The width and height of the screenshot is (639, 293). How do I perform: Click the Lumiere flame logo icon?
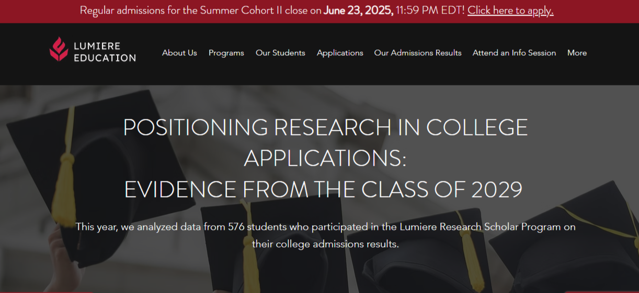59,49
